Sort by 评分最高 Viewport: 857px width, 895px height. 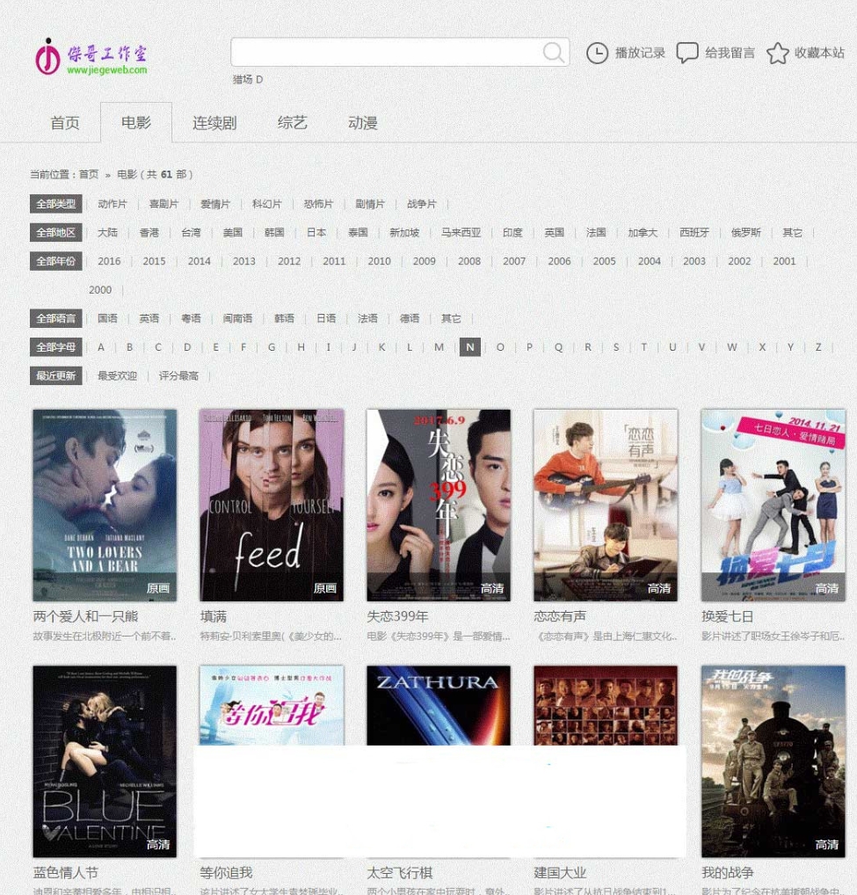pyautogui.click(x=178, y=375)
